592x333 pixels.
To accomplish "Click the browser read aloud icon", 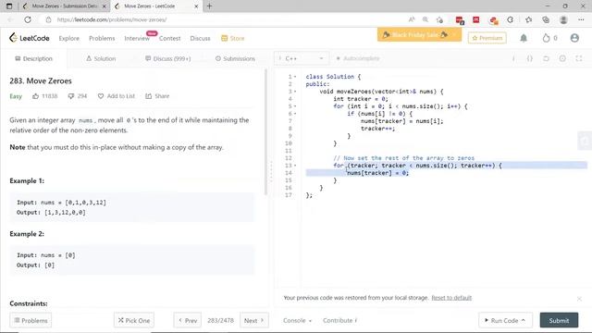I will coord(412,19).
